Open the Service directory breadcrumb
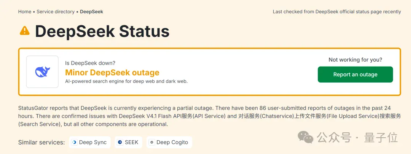The height and width of the screenshot is (154, 411). click(56, 12)
